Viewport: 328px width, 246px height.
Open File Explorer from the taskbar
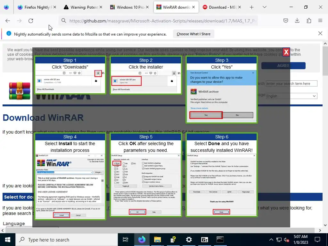[158, 240]
